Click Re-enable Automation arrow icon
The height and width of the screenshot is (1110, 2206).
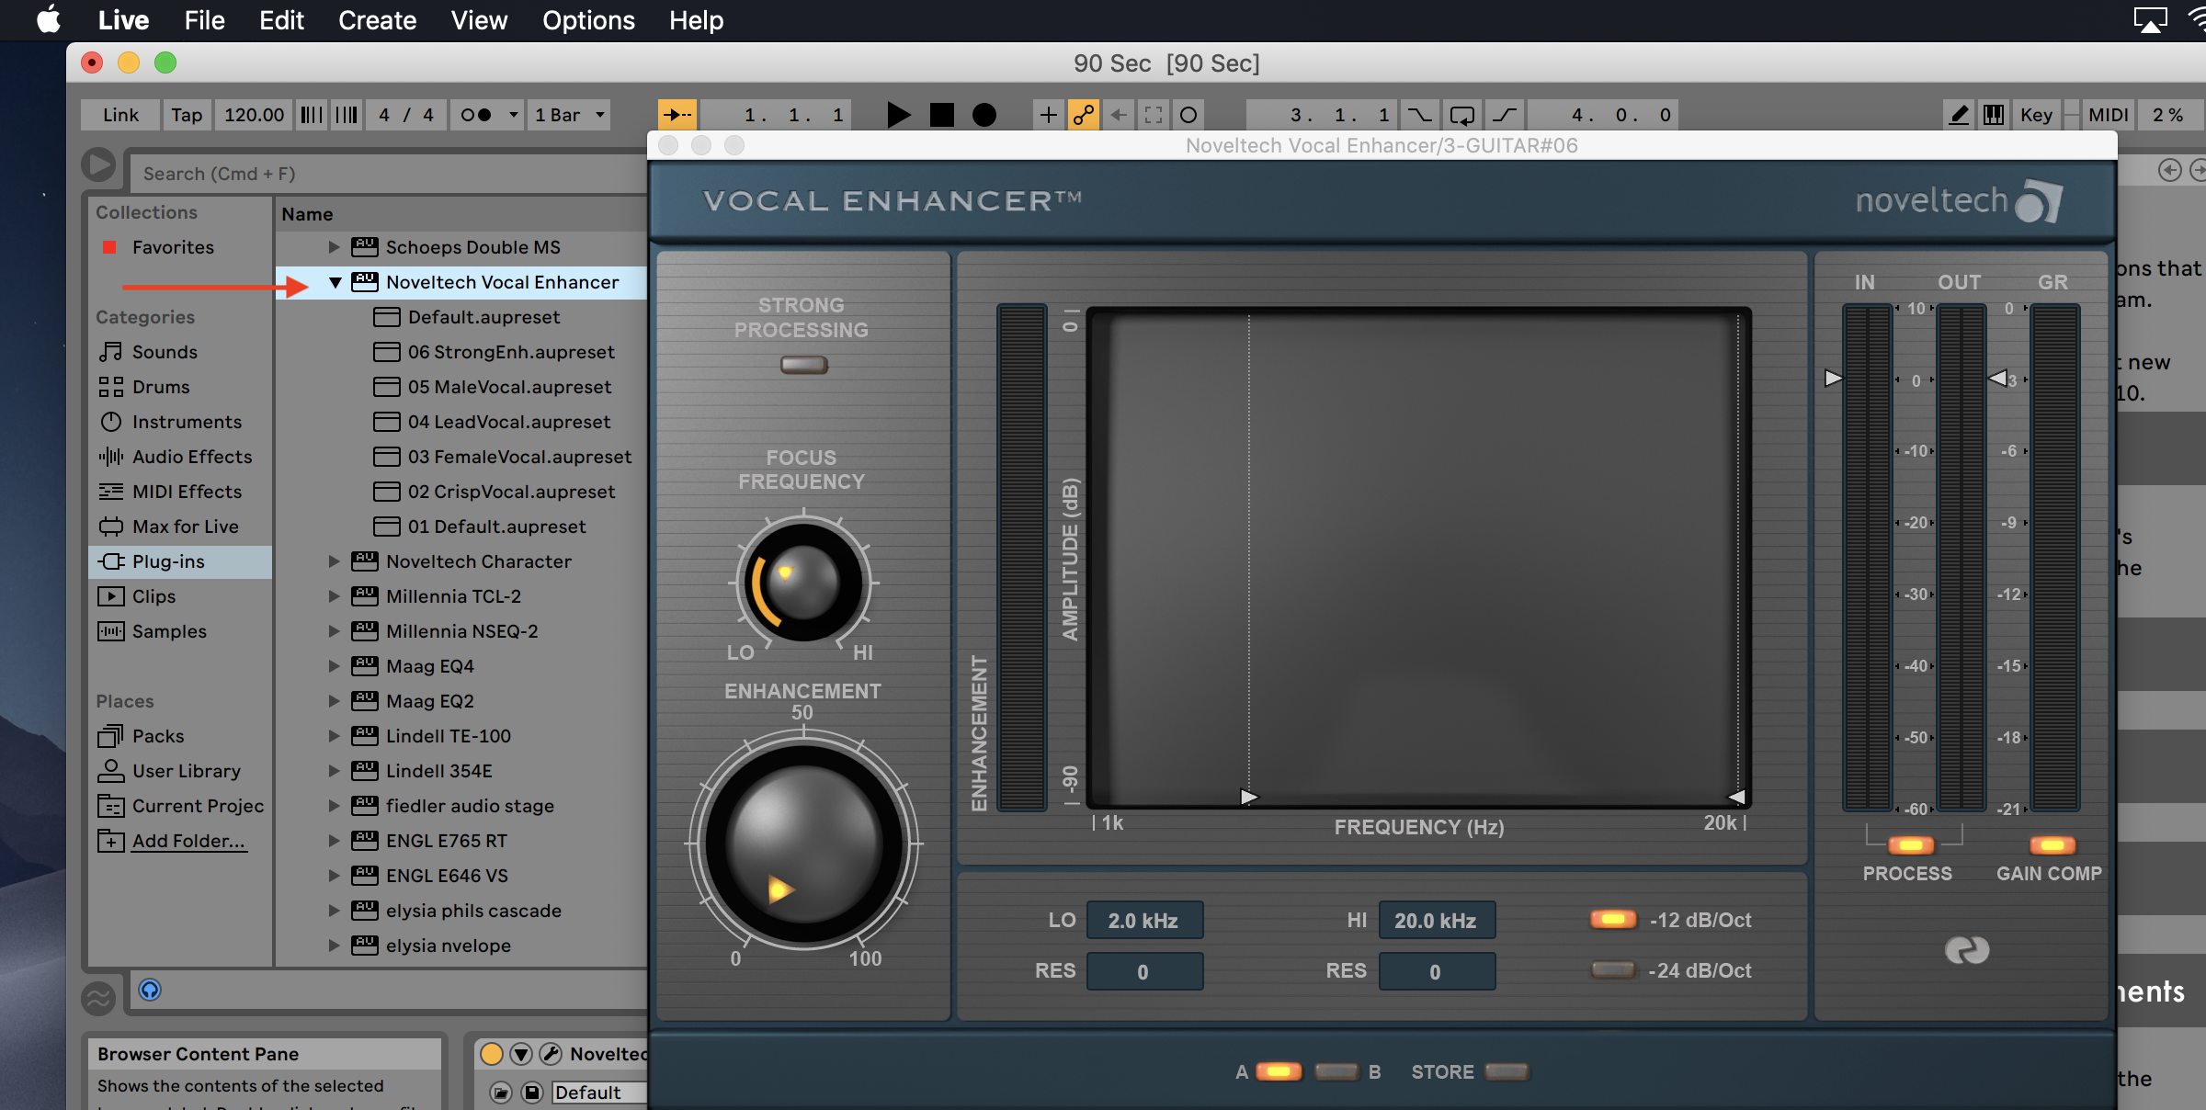tap(1118, 115)
